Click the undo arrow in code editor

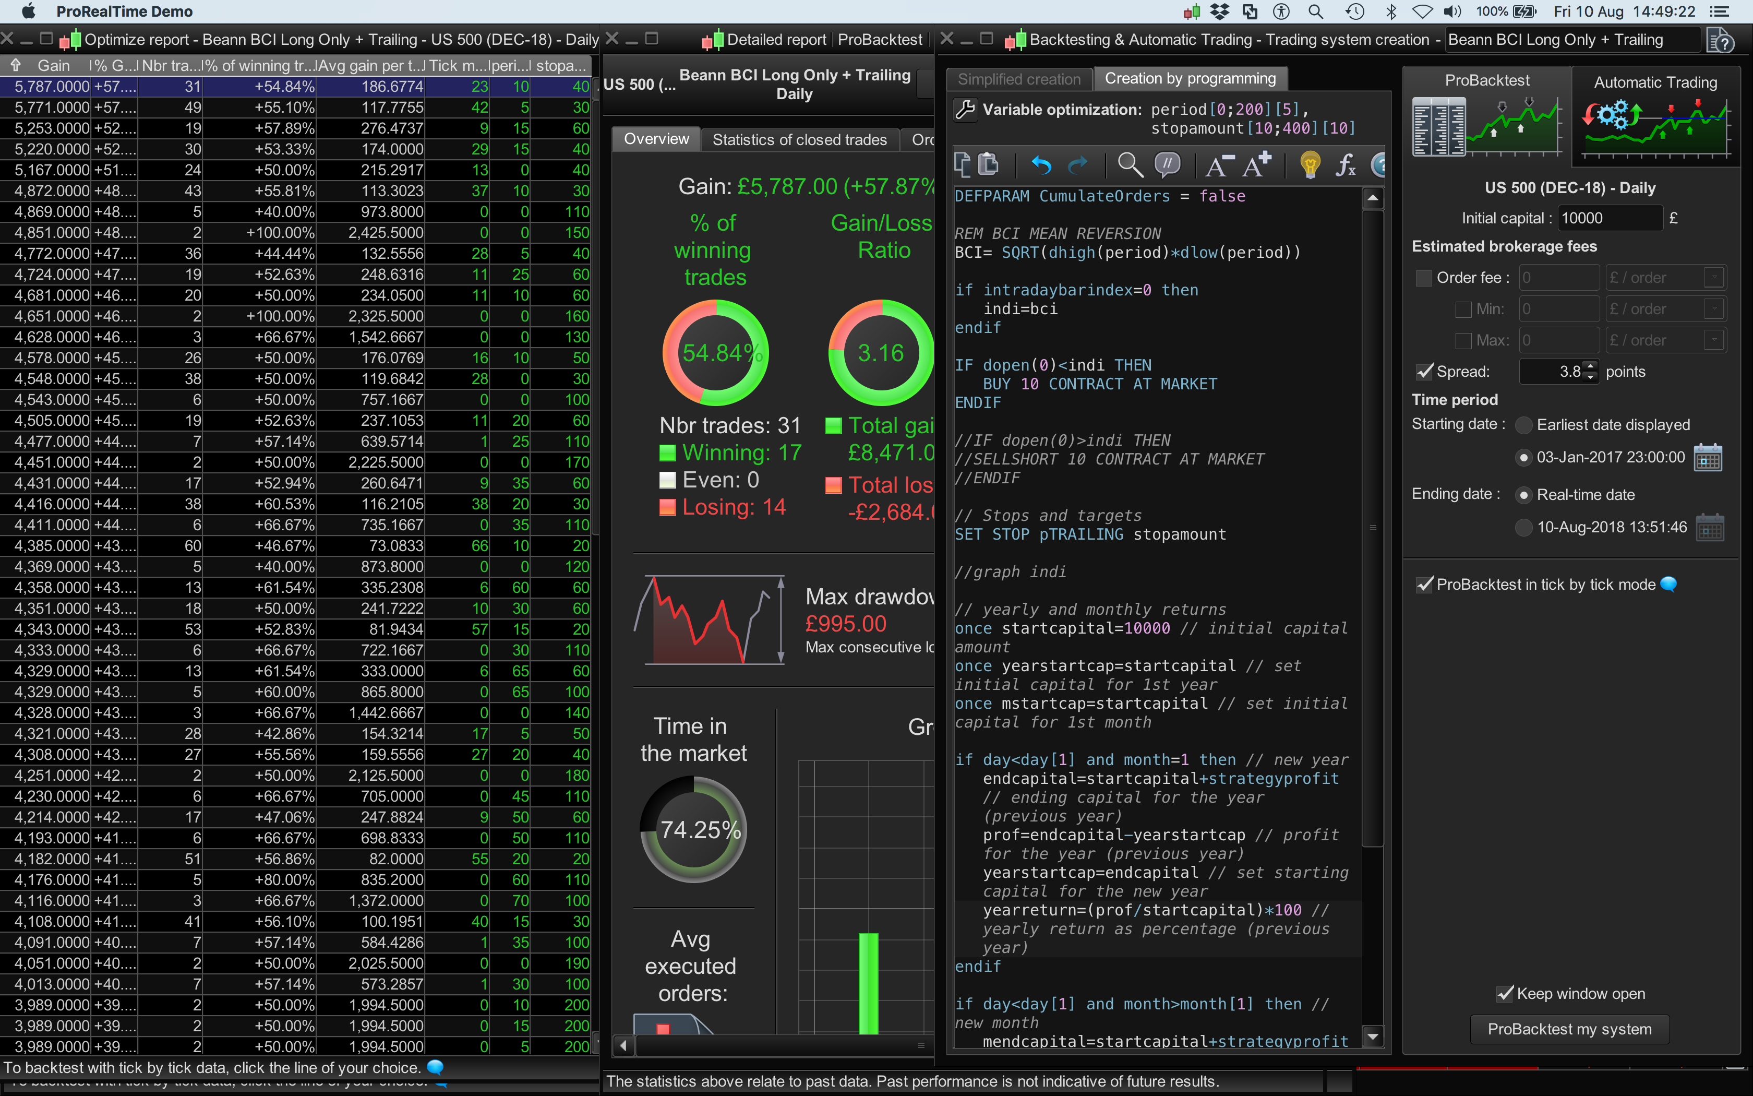[1041, 165]
